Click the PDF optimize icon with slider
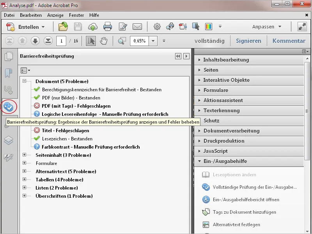Screen dimensions: 312x234 (x=183, y=27)
